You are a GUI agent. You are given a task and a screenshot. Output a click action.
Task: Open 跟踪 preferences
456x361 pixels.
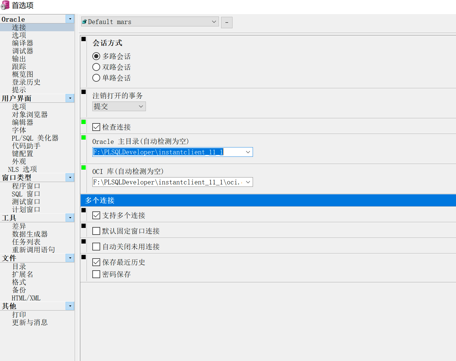(x=19, y=66)
